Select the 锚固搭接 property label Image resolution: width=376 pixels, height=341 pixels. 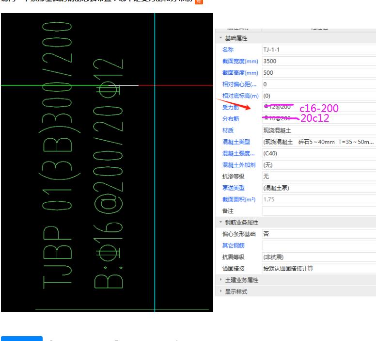tap(234, 268)
